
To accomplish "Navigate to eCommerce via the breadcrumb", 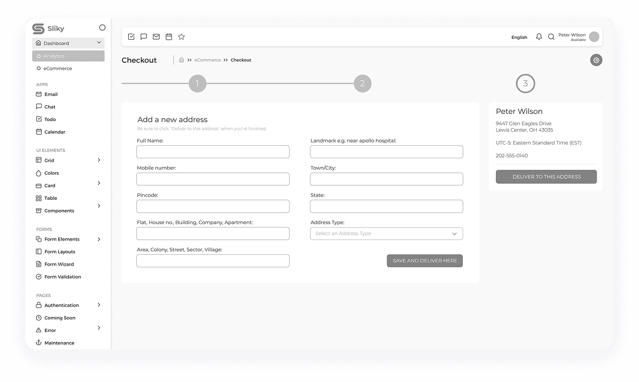I will coord(207,60).
